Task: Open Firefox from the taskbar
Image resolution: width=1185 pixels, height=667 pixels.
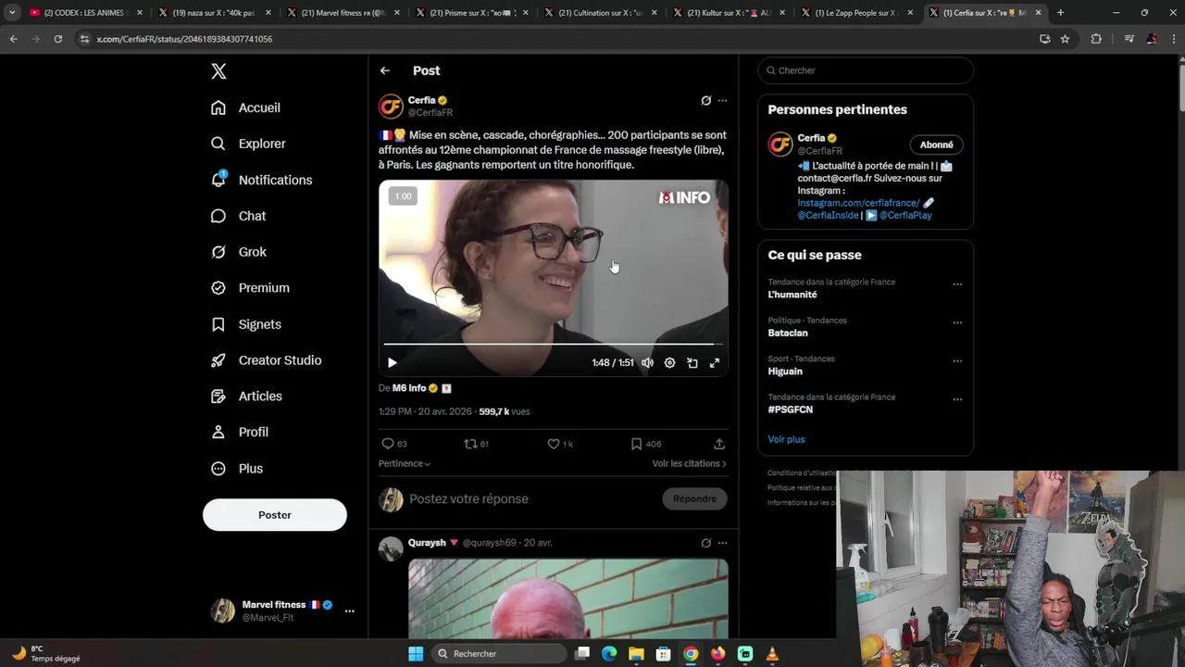Action: pyautogui.click(x=718, y=654)
